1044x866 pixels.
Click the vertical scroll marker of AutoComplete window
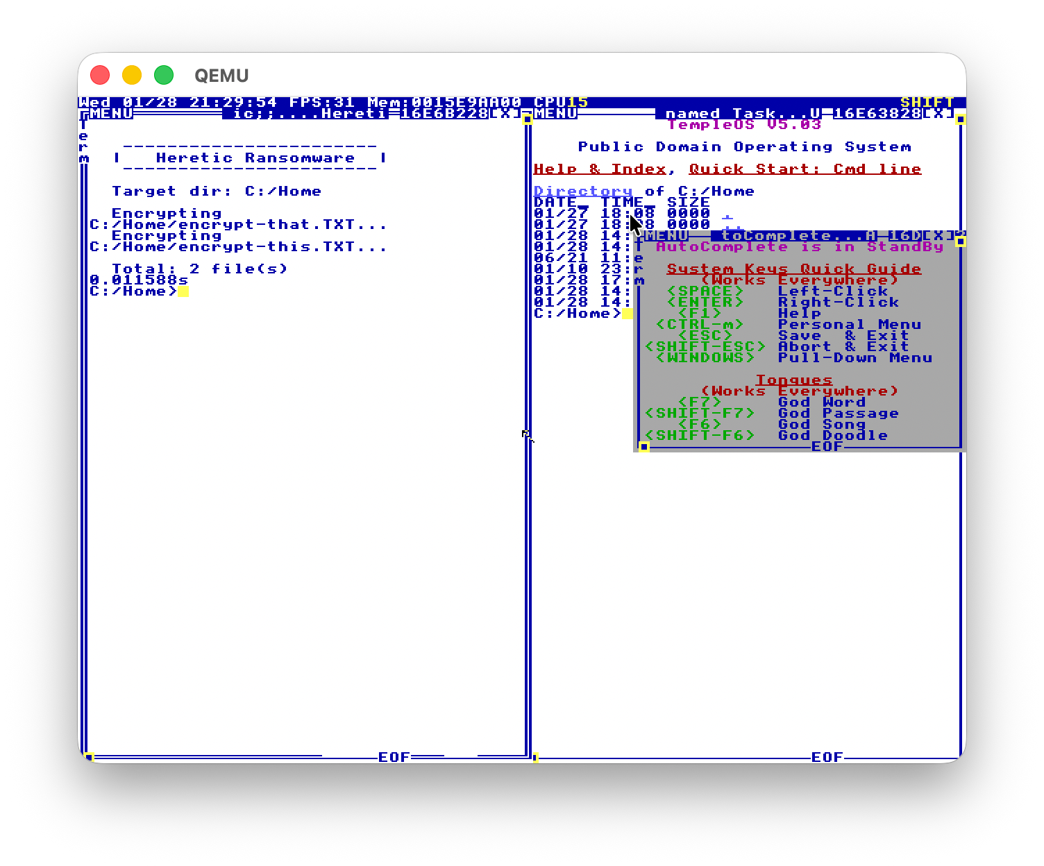pyautogui.click(x=961, y=241)
